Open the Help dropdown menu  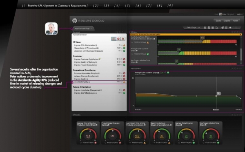[239, 14]
